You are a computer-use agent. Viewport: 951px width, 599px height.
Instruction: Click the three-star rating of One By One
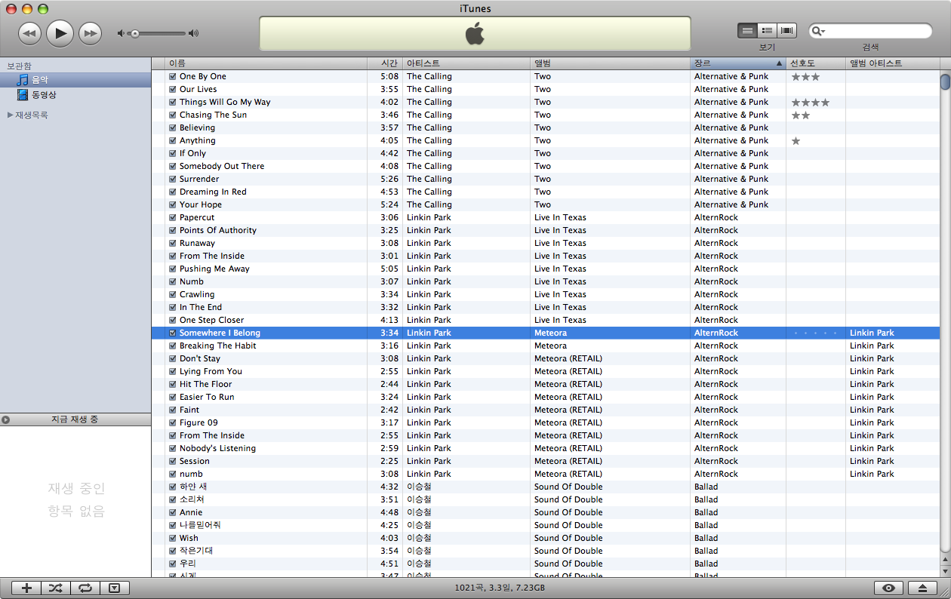805,76
